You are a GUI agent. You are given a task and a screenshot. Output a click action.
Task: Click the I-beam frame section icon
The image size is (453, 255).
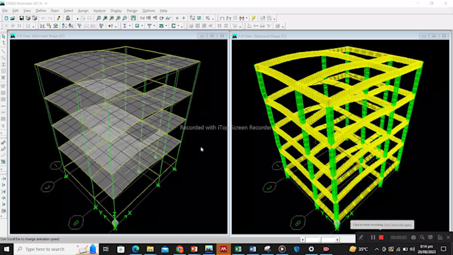(125, 26)
